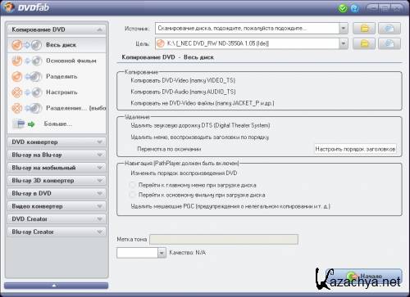Toggle Изменить порядок воспроизведения DVD option
This screenshot has height=297, width=410.
pos(184,173)
